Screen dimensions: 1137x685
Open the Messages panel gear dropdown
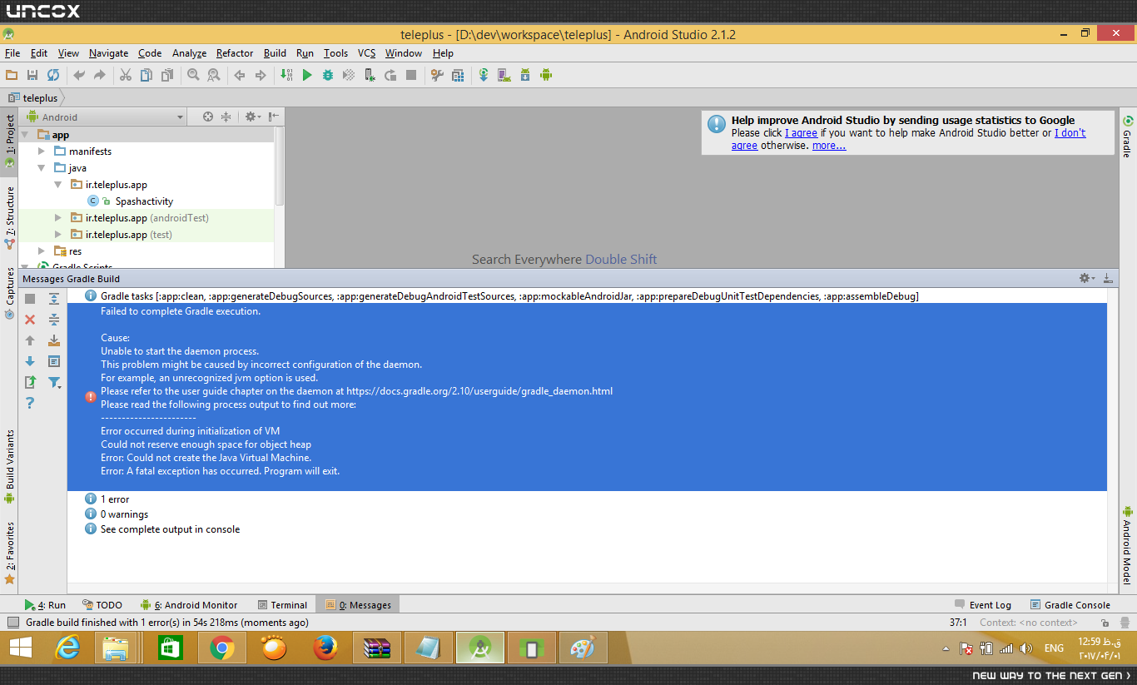tap(1087, 278)
